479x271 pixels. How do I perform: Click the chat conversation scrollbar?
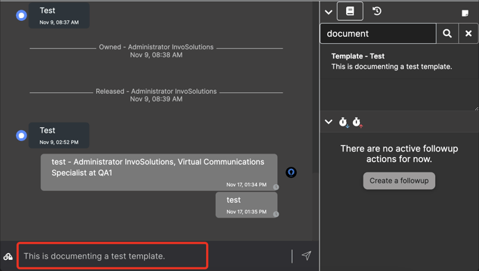click(315, 88)
